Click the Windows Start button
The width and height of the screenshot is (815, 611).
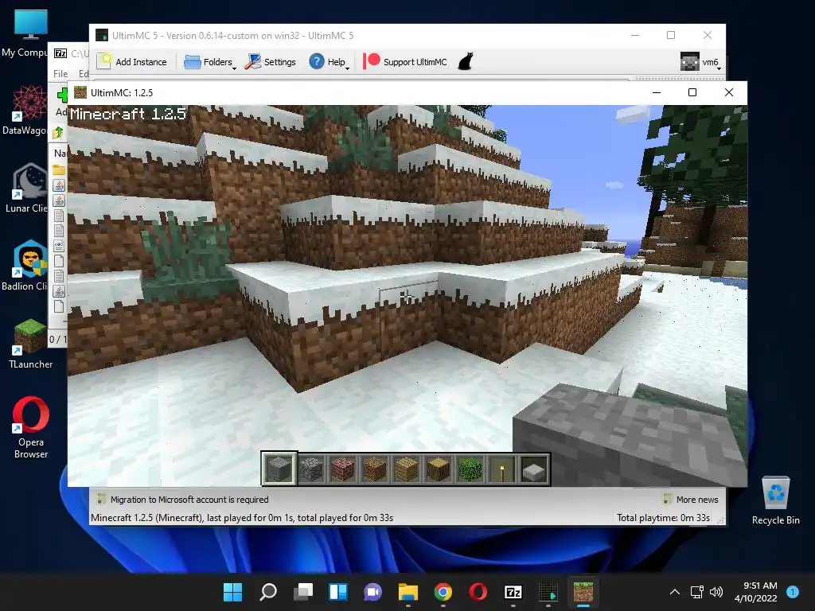233,592
